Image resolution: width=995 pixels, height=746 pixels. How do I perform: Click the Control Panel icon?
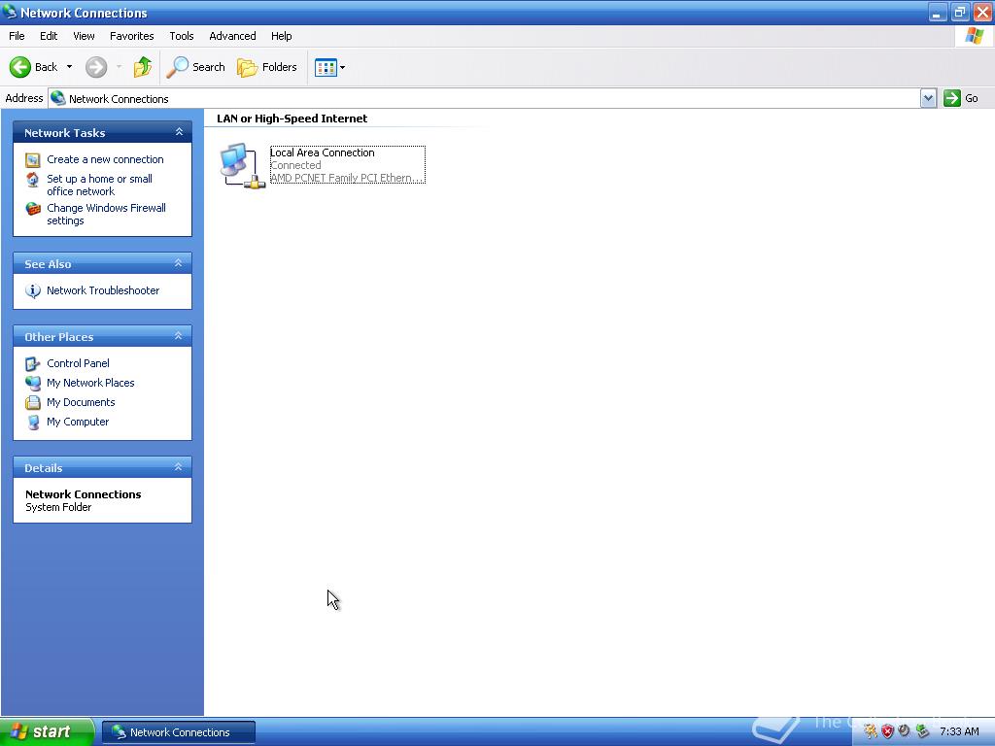click(33, 364)
